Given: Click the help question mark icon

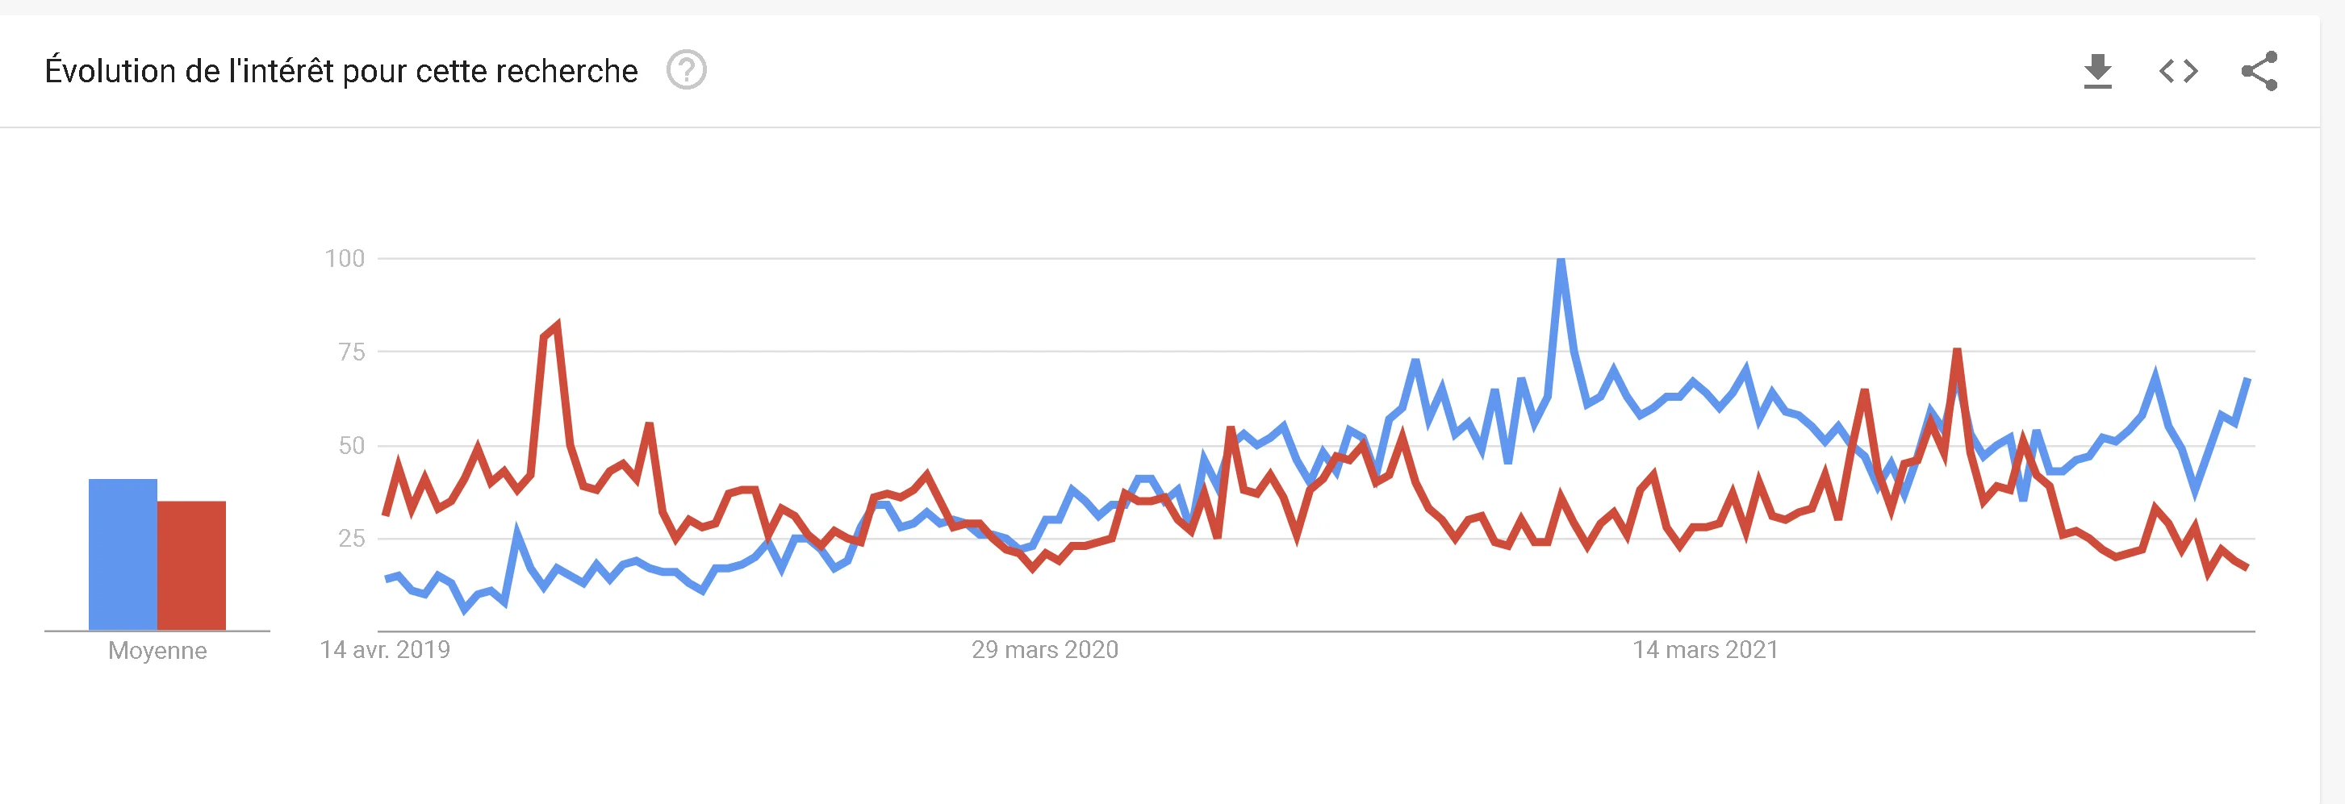Looking at the screenshot, I should tap(687, 70).
